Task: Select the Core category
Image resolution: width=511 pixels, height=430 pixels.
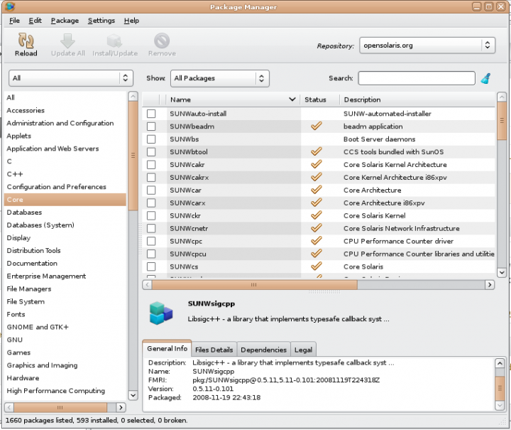Action: (x=65, y=200)
